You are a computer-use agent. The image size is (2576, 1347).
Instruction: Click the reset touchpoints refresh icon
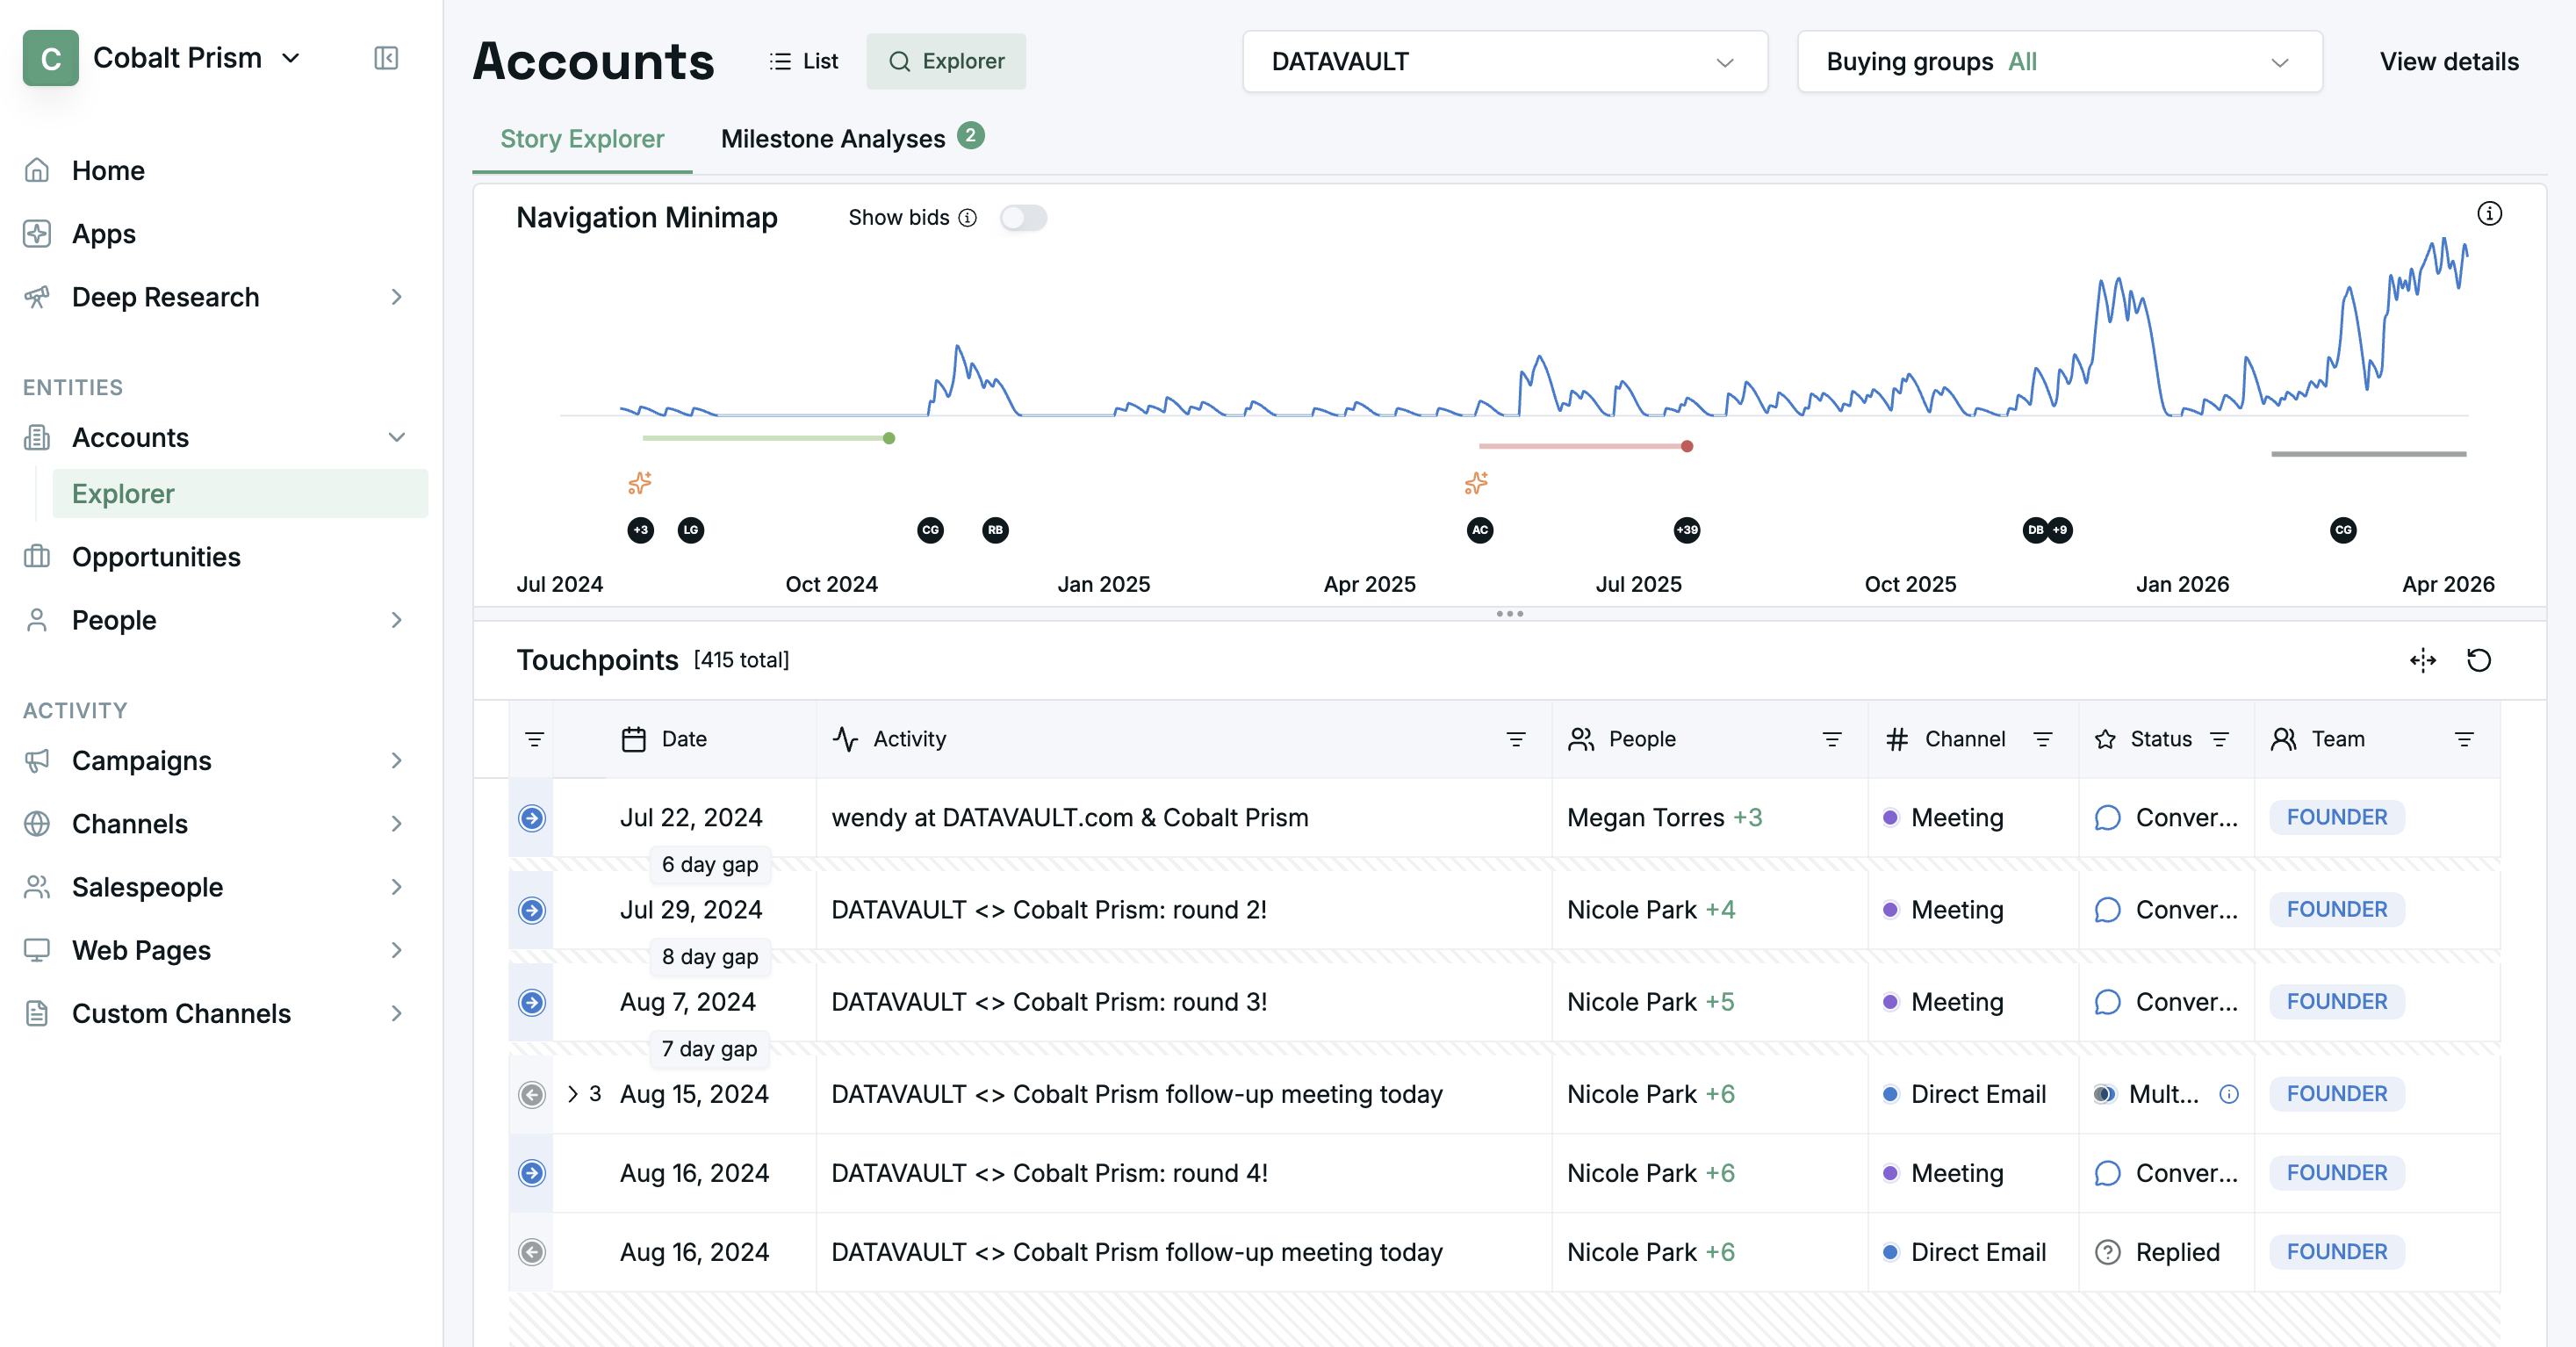point(2478,660)
